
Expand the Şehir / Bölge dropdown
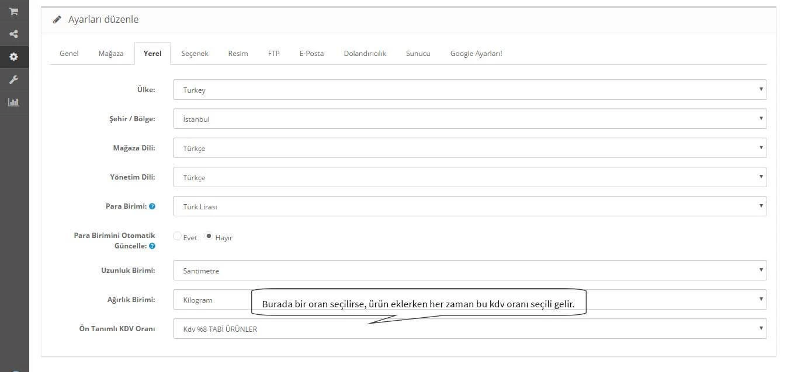[x=470, y=118]
